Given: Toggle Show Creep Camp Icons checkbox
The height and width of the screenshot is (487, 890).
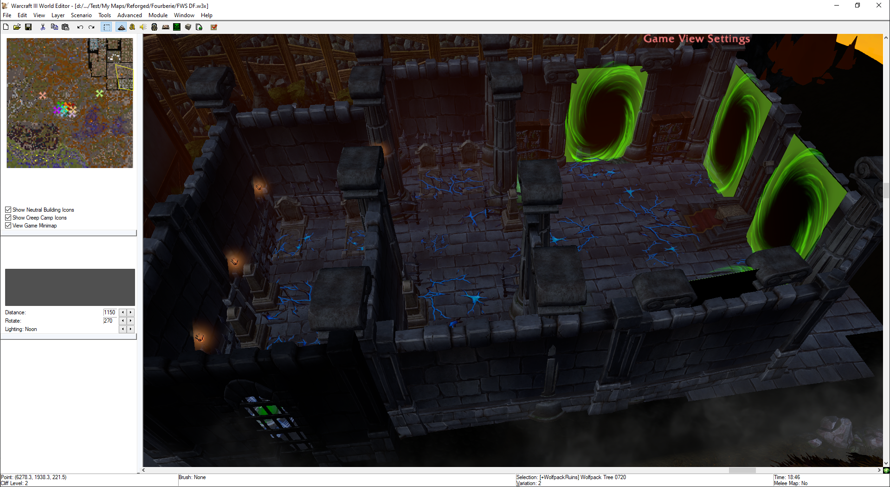Looking at the screenshot, I should pos(8,218).
